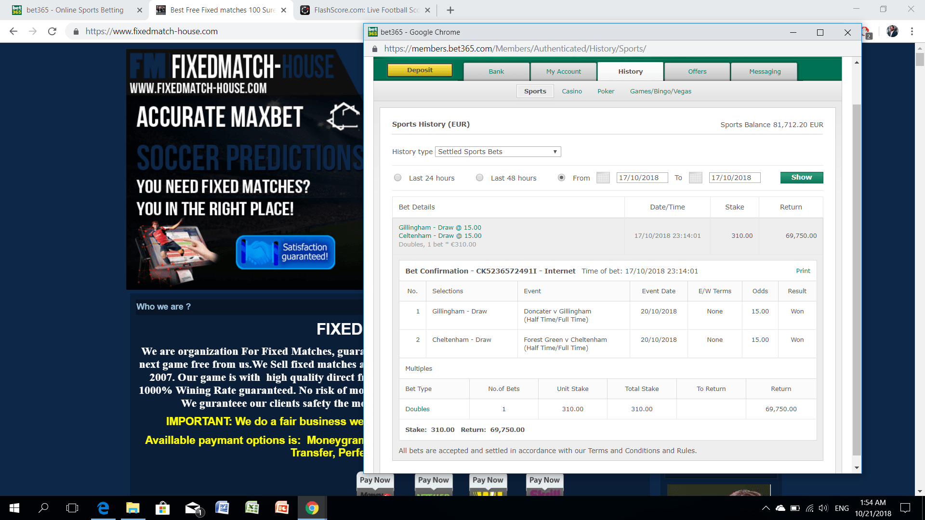Open new tab with plus button
The height and width of the screenshot is (520, 925).
pos(450,10)
